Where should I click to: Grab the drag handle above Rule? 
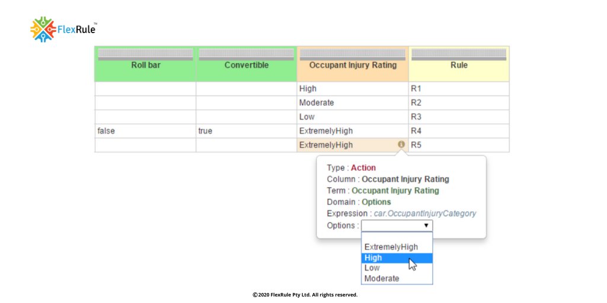coord(459,54)
